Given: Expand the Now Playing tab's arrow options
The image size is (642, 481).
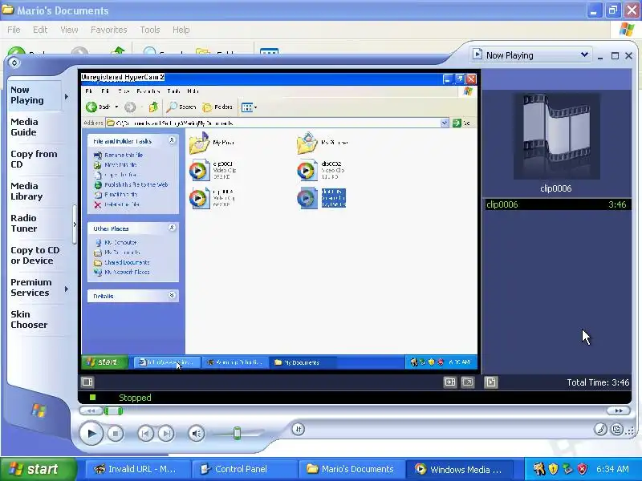Looking at the screenshot, I should (x=67, y=96).
